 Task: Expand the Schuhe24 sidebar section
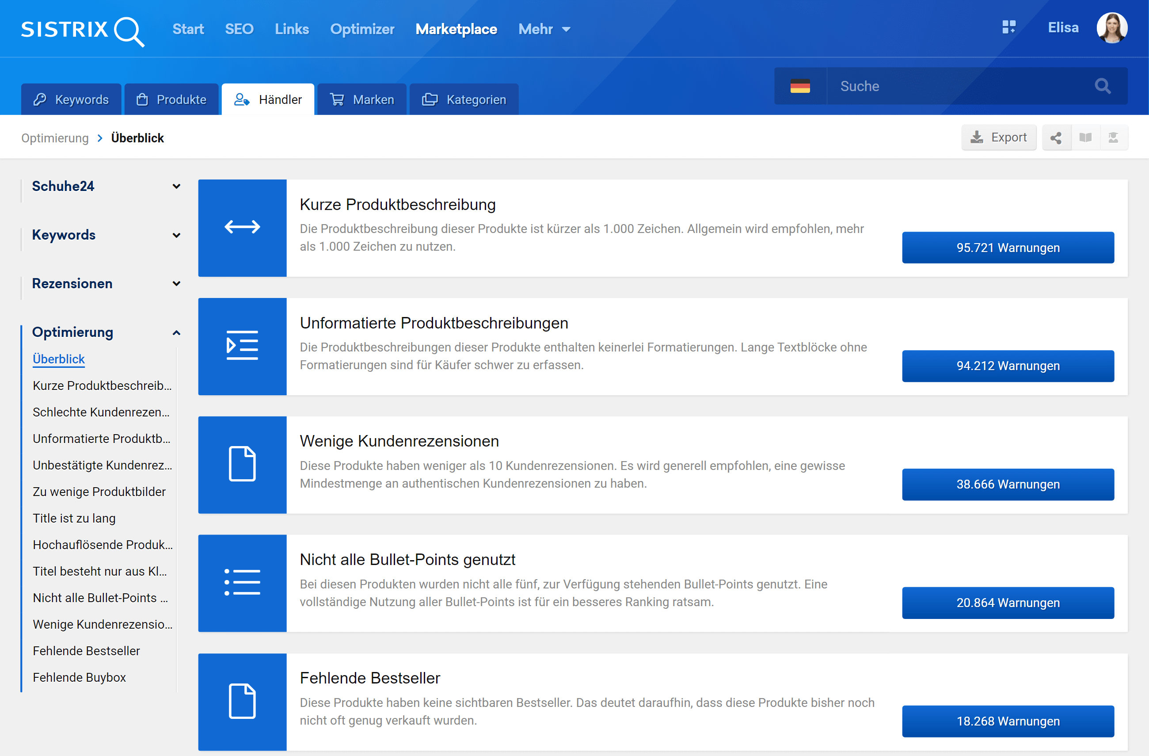click(176, 187)
